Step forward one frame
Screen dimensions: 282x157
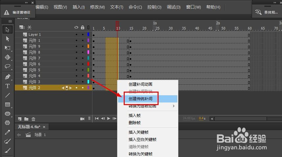[115, 119]
